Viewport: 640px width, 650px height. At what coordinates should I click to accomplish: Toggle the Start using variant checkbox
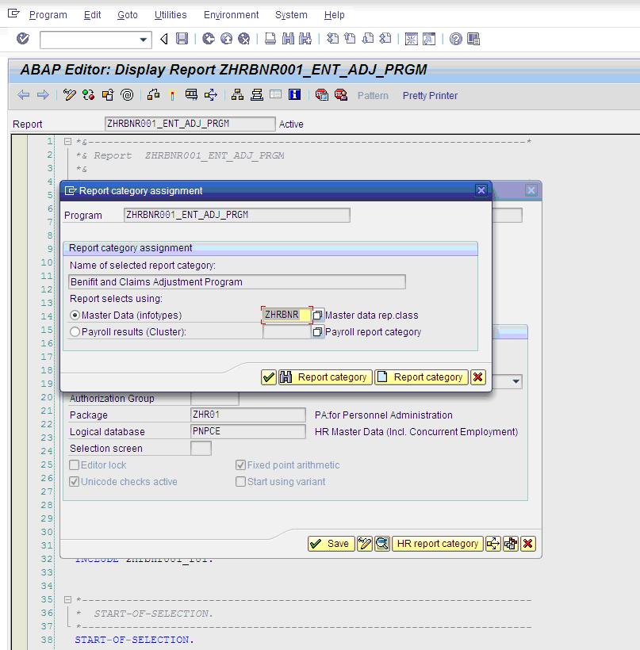tap(240, 481)
